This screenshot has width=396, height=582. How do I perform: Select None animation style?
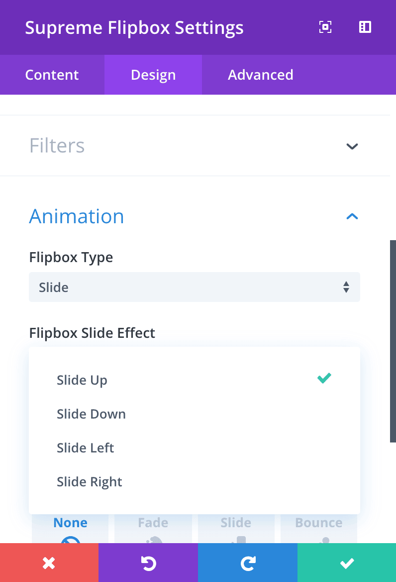point(70,529)
